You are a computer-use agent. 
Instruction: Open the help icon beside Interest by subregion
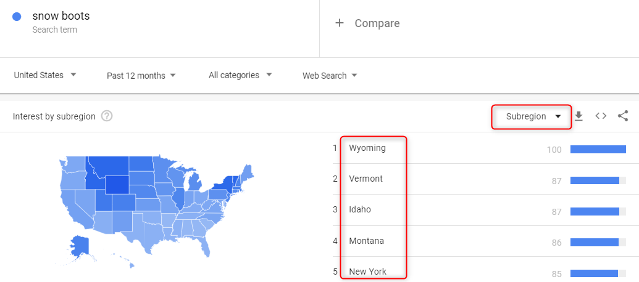click(x=107, y=116)
